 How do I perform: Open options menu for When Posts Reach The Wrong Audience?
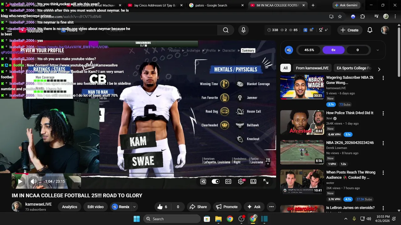[383, 172]
